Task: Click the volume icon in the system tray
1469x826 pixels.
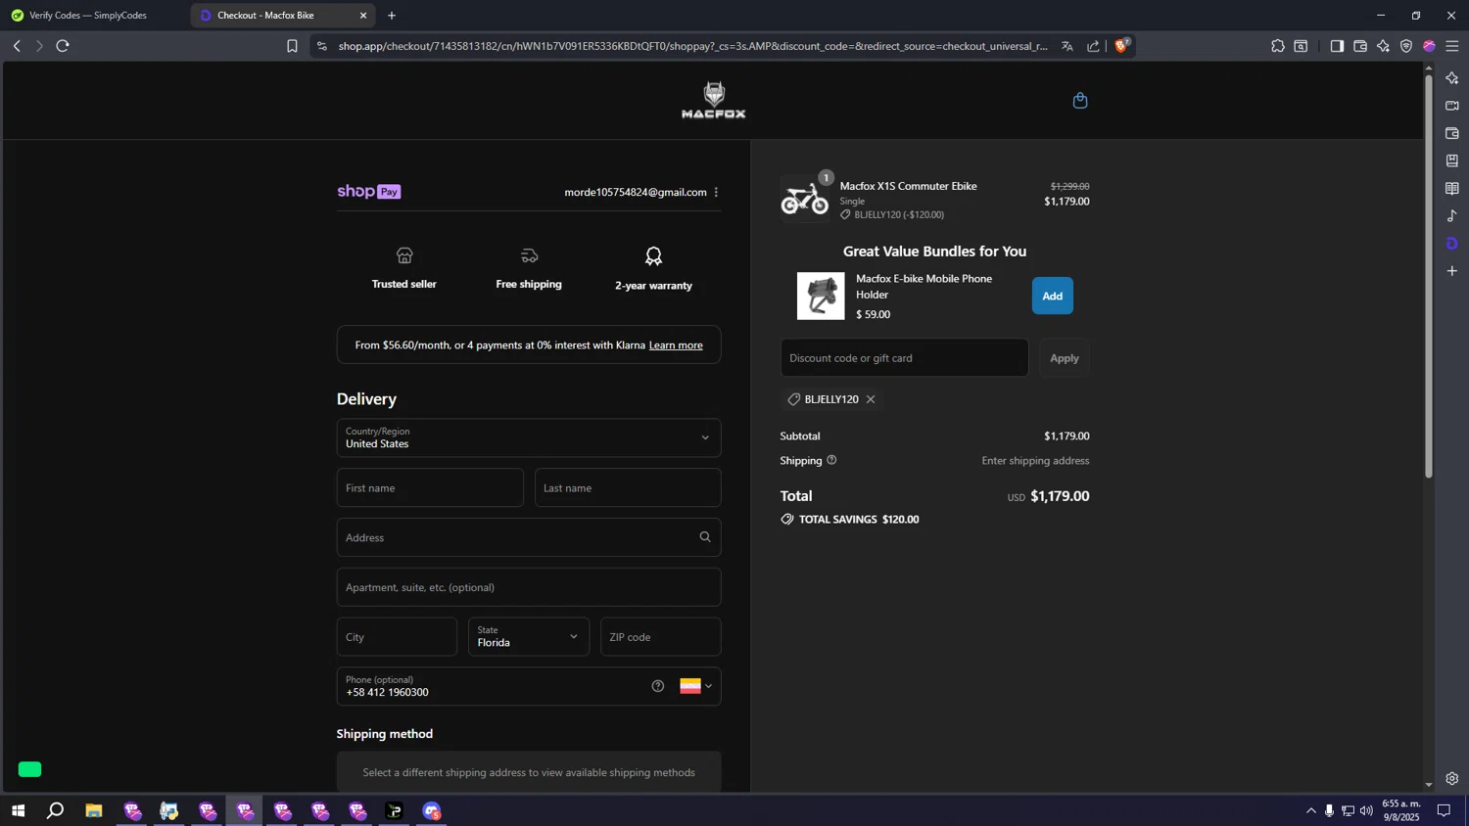Action: pos(1366,810)
